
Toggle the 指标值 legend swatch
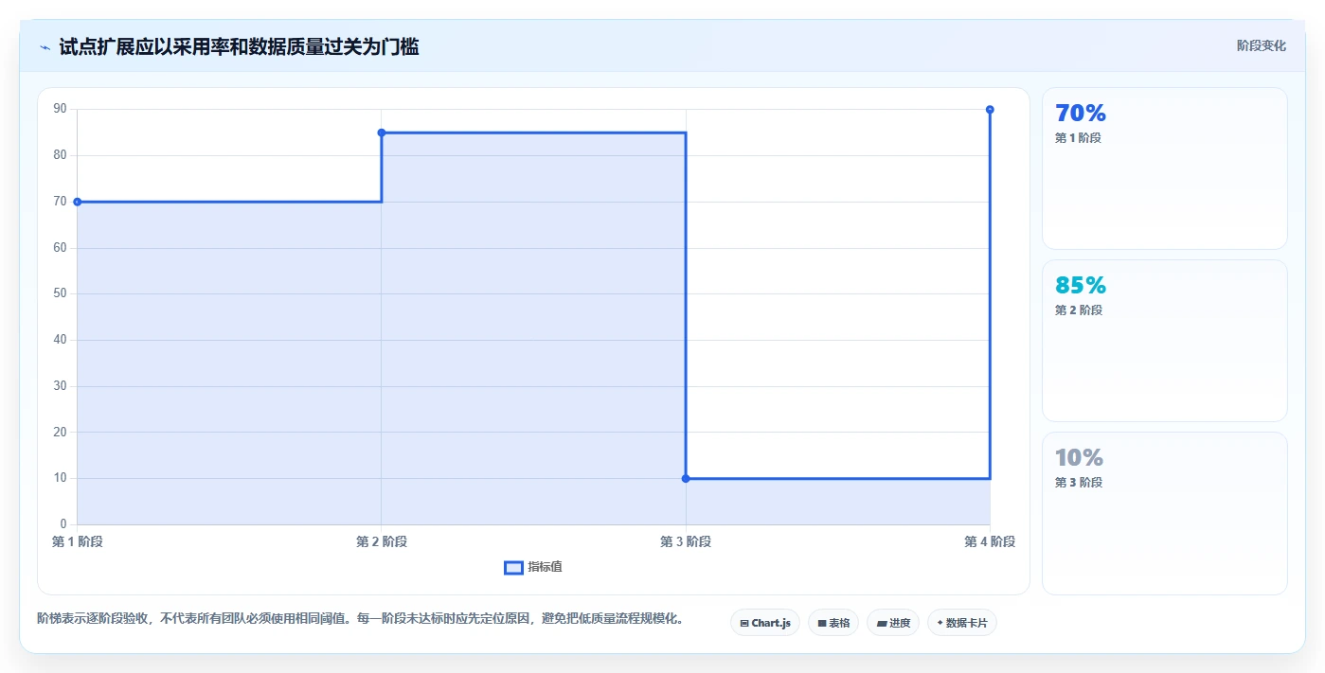coord(513,568)
